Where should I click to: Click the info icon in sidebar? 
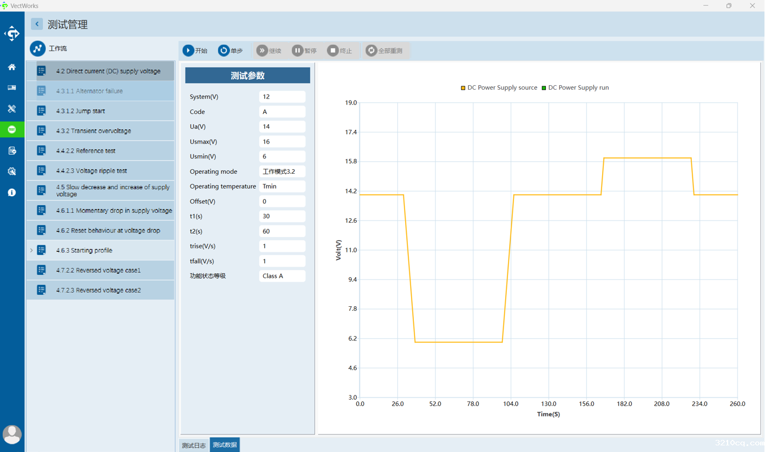pos(12,192)
